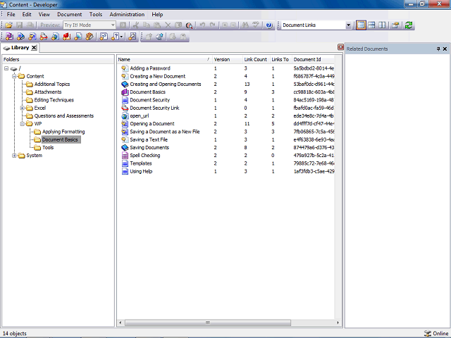Open the Document Links view dropdown
Screen dimensions: 451x338
pos(348,25)
